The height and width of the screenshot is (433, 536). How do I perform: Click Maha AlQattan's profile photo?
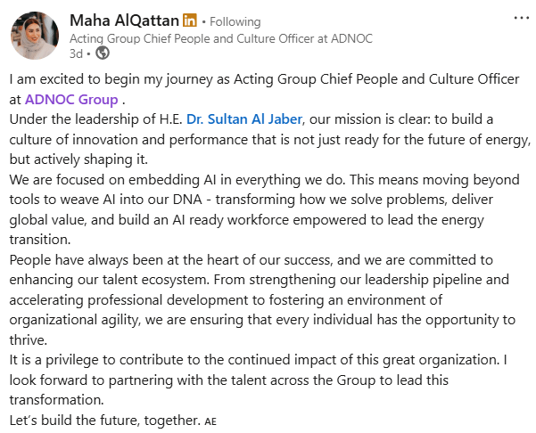[x=35, y=37]
